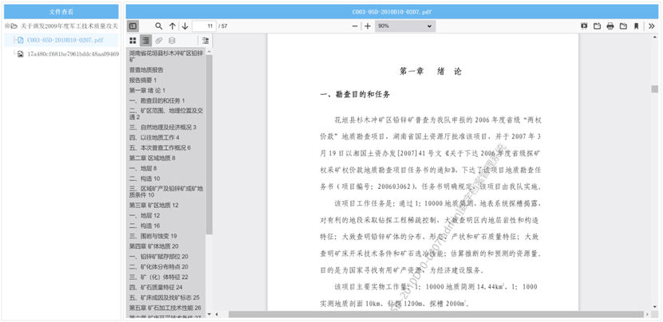The image size is (663, 322).
Task: Toggle the PDF sidebar button
Action: click(132, 26)
